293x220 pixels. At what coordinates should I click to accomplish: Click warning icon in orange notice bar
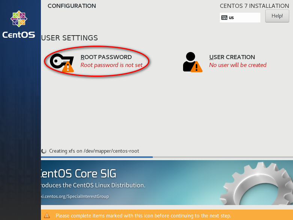pyautogui.click(x=47, y=216)
